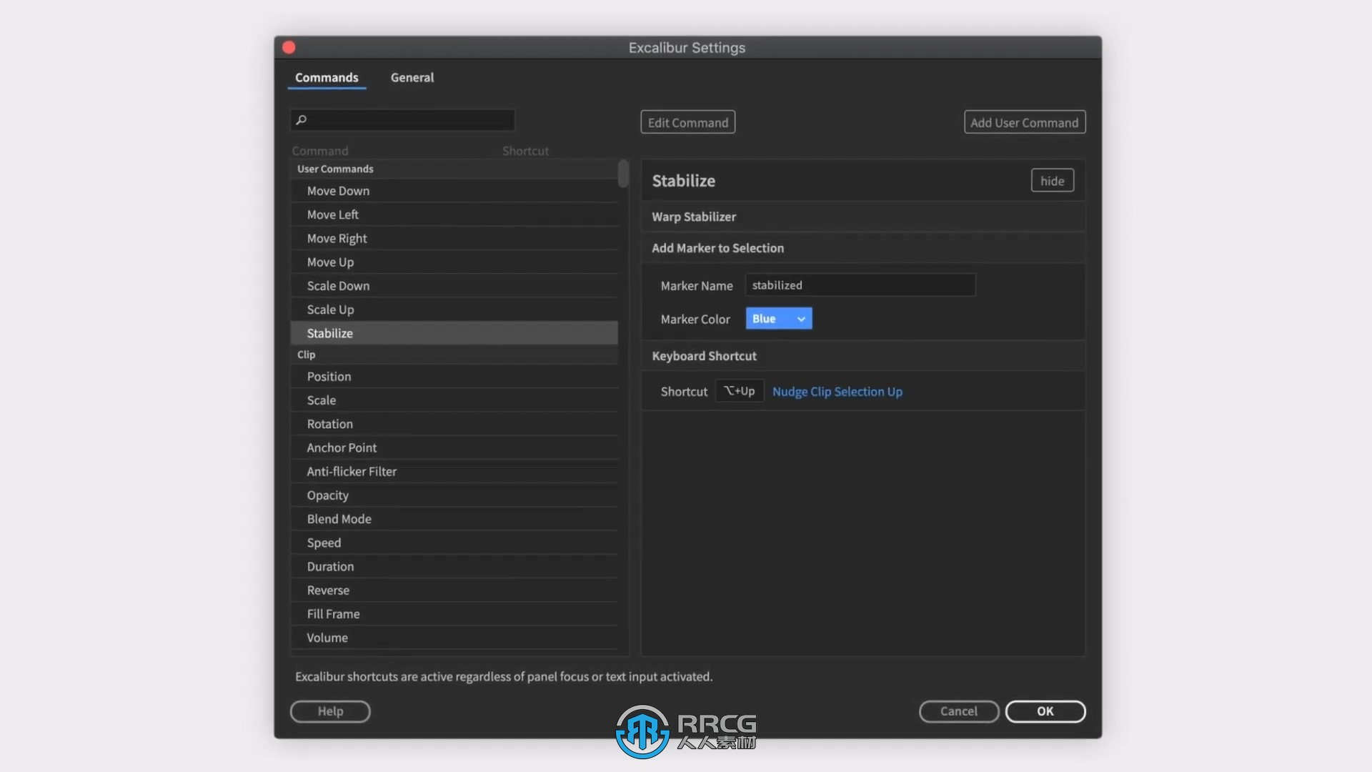1372x772 pixels.
Task: Click the command list scrollbar thumb
Action: [x=623, y=174]
